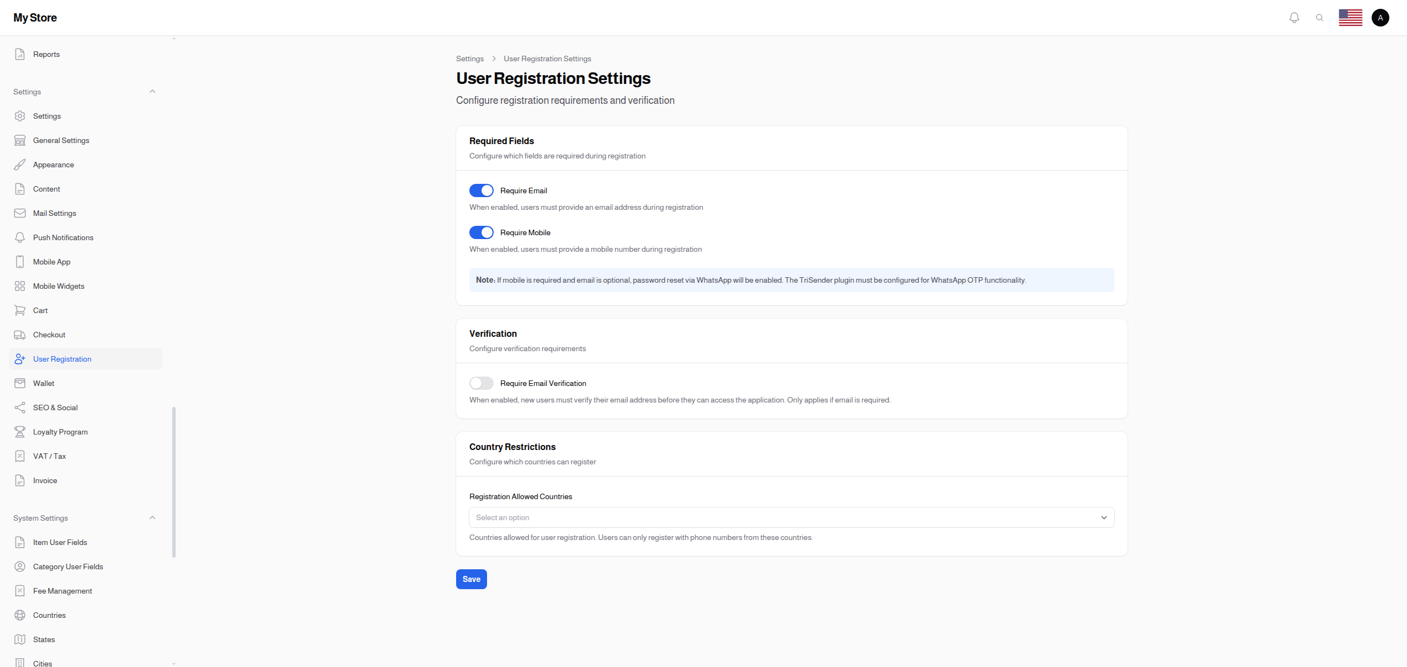Select the Mail Settings icon
The height and width of the screenshot is (667, 1407).
[20, 213]
